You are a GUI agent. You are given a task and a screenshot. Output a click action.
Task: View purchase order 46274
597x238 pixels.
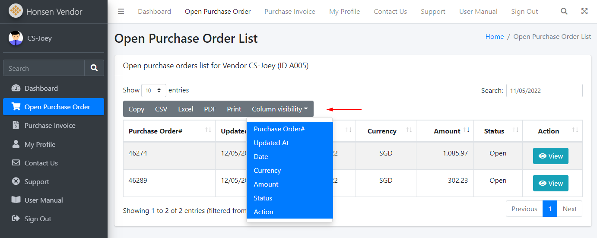(550, 156)
